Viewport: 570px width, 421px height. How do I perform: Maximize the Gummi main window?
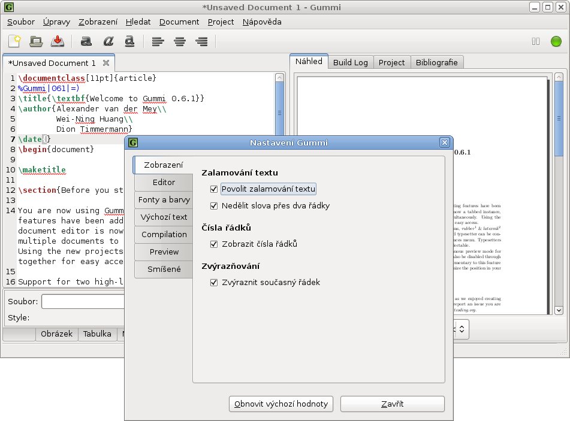click(547, 7)
